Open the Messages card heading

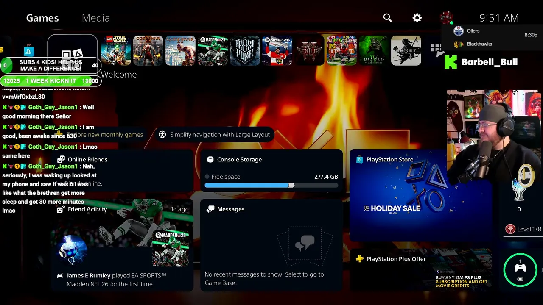tap(230, 209)
